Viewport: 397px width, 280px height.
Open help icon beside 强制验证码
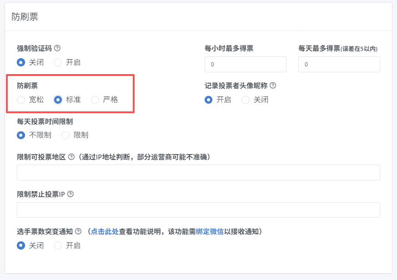(x=57, y=48)
